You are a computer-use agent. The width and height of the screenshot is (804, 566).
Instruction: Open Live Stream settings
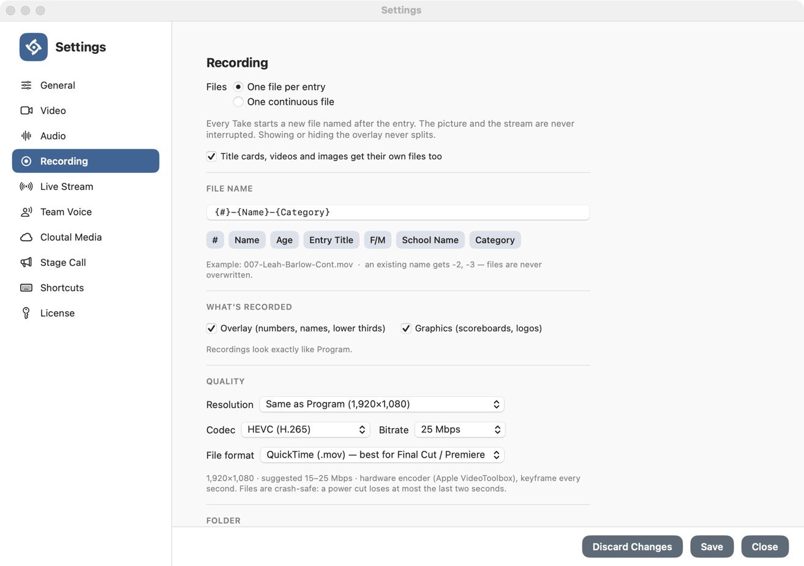tap(86, 186)
